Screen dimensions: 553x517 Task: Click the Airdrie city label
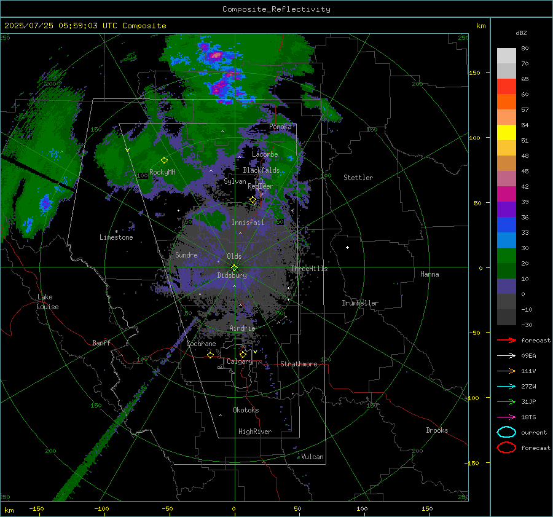(242, 328)
